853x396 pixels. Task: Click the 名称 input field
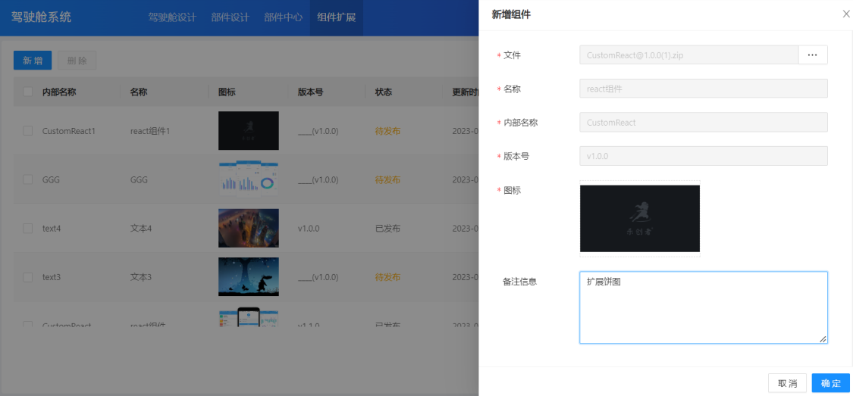pyautogui.click(x=703, y=89)
